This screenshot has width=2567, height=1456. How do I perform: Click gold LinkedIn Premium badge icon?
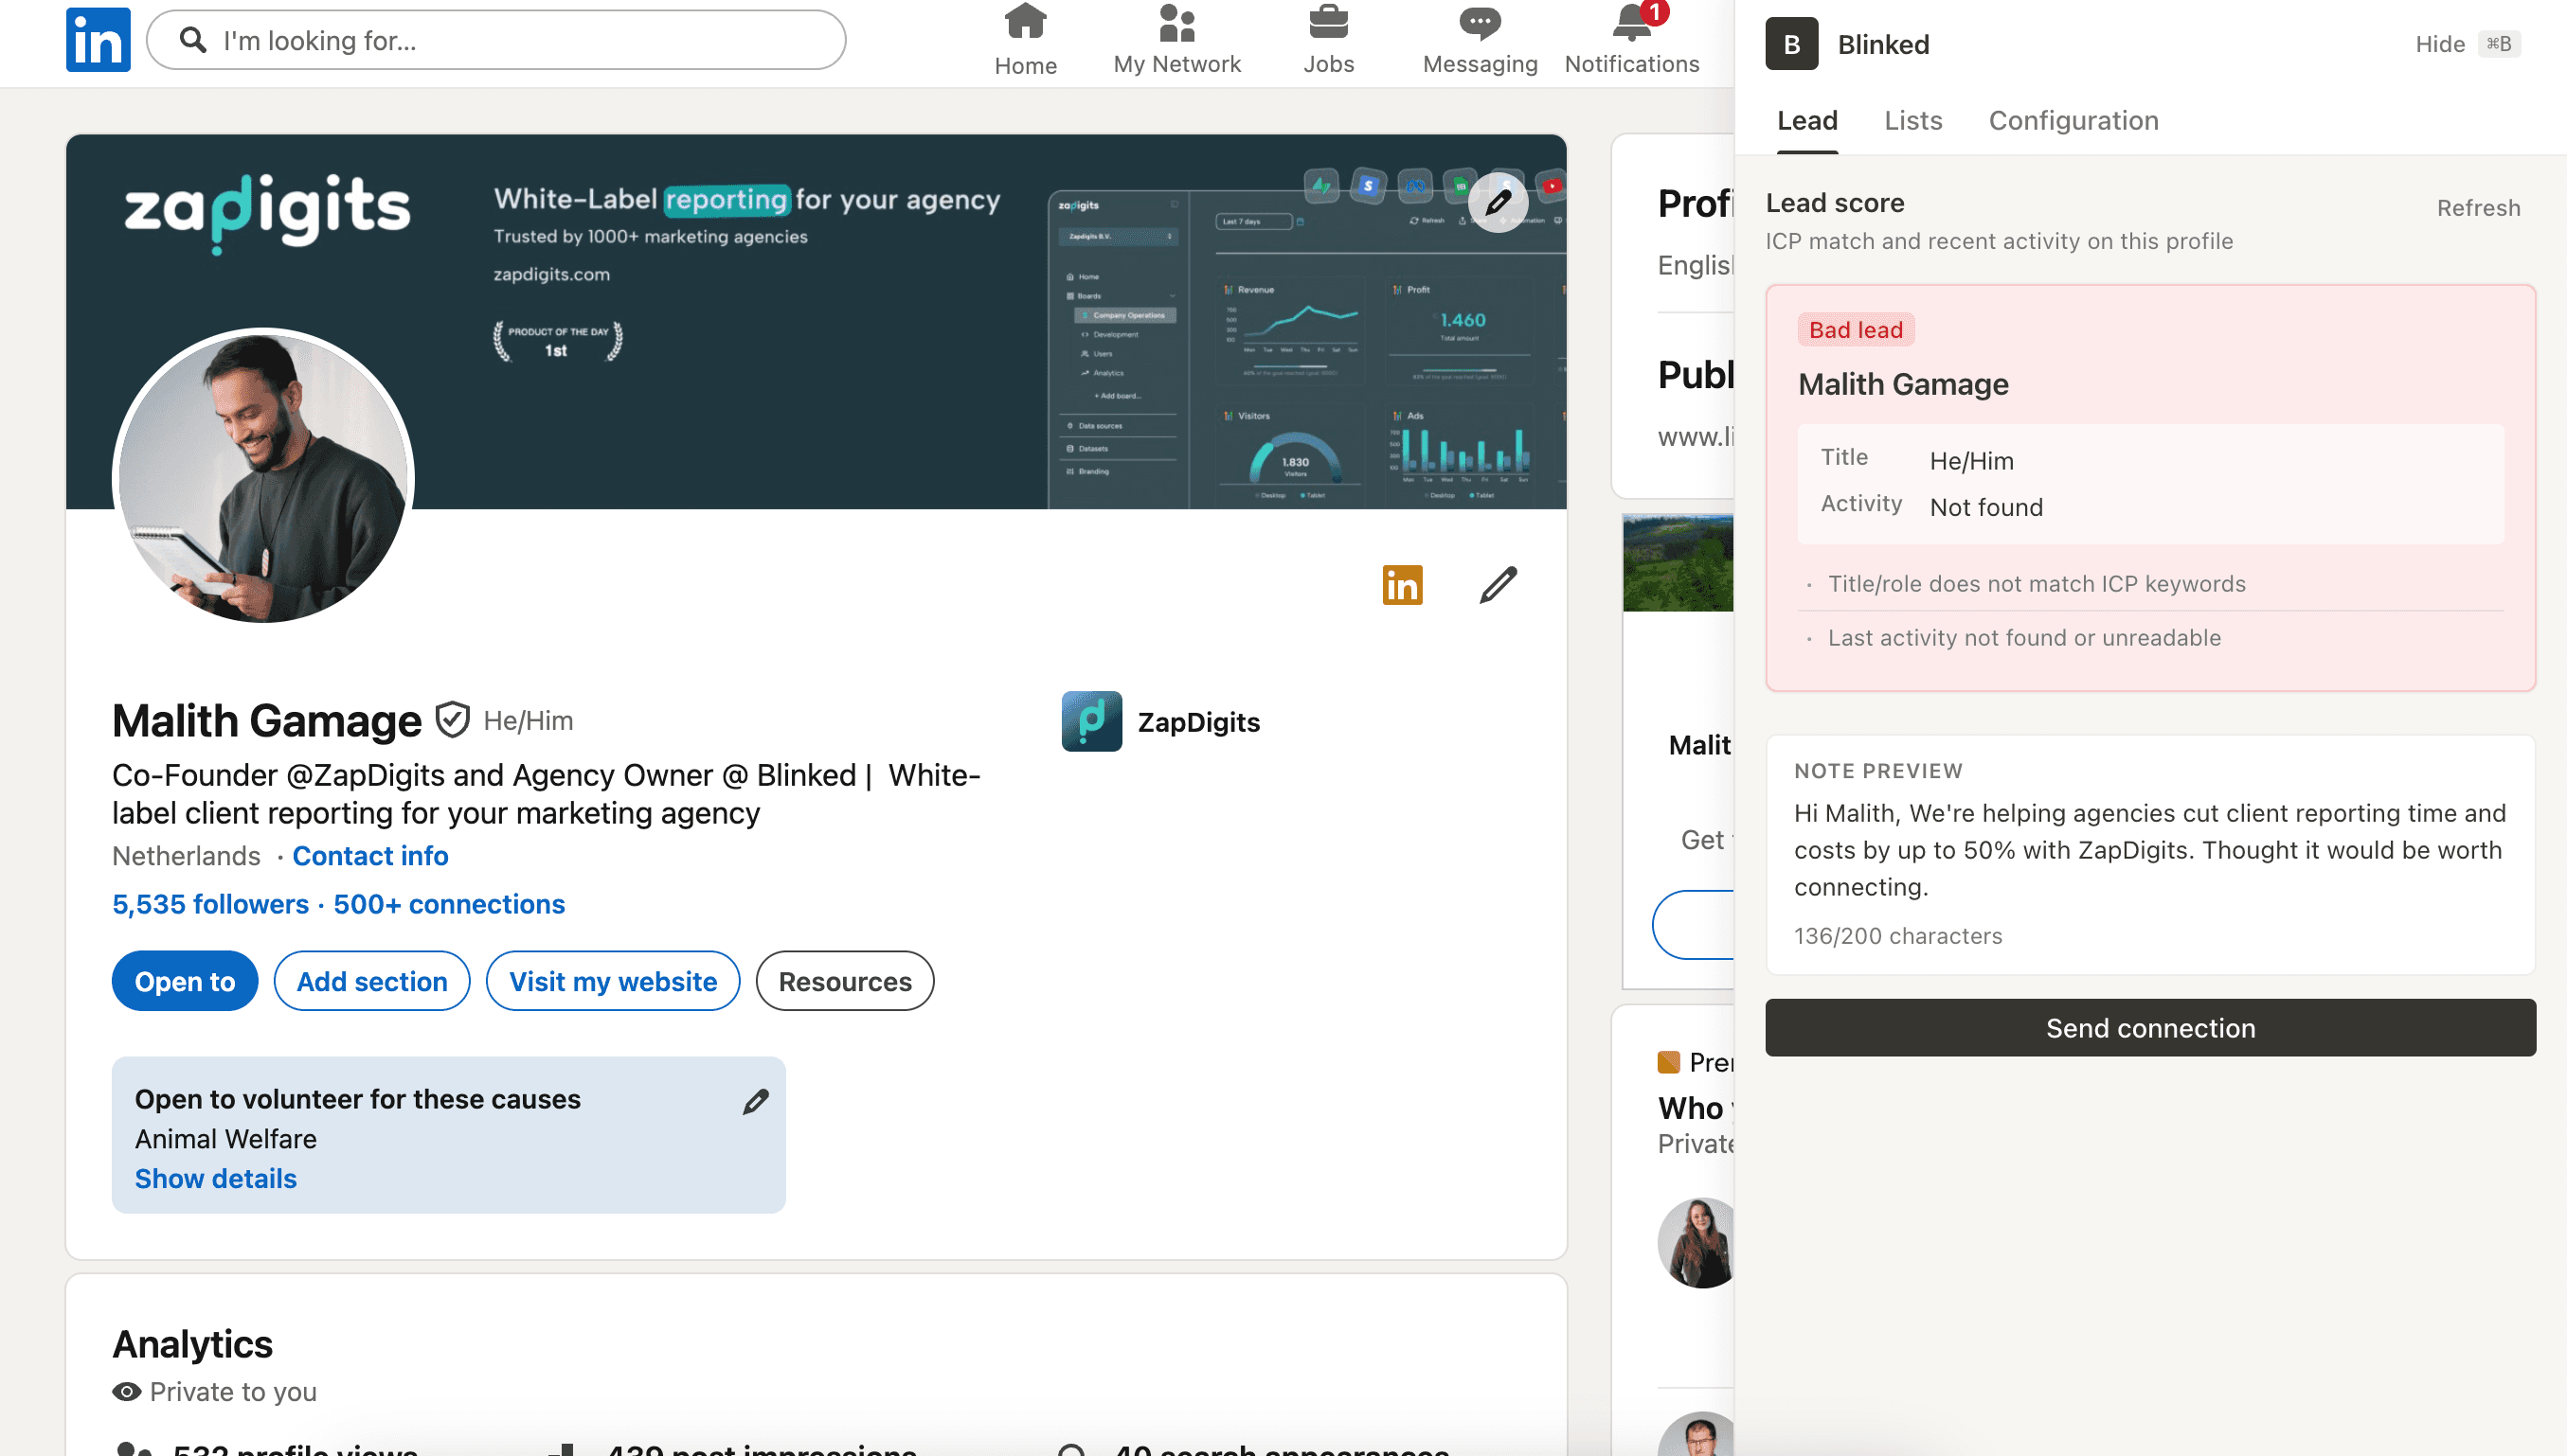coord(1402,585)
